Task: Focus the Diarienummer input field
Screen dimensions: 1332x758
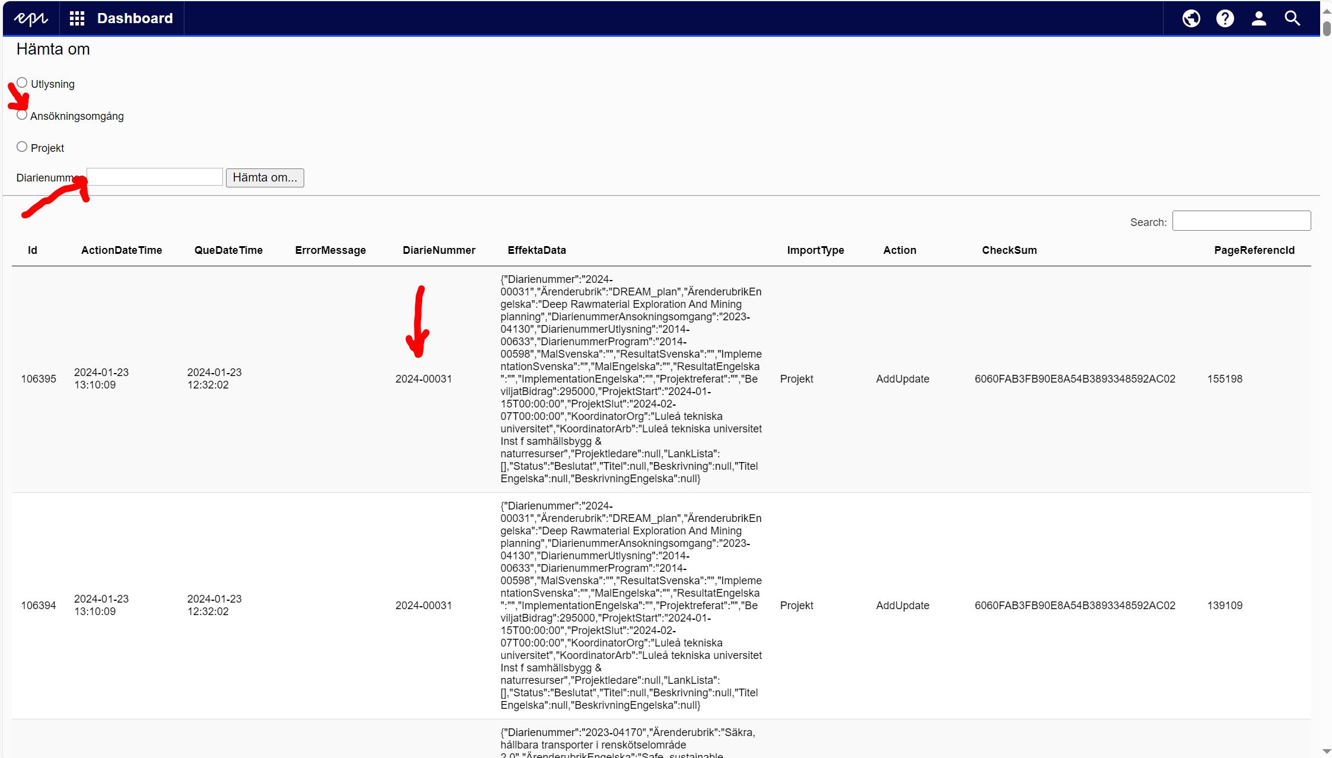Action: (x=155, y=177)
